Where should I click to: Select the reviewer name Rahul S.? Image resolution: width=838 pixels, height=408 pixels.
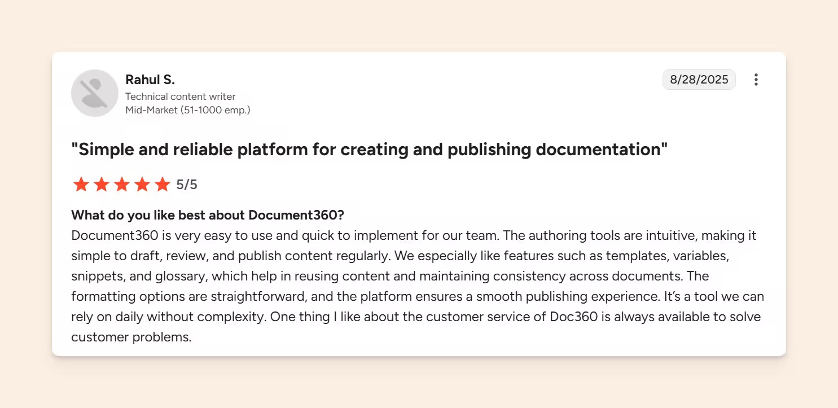[150, 80]
